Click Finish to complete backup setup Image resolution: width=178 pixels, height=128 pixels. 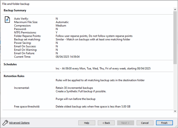tap(164, 123)
